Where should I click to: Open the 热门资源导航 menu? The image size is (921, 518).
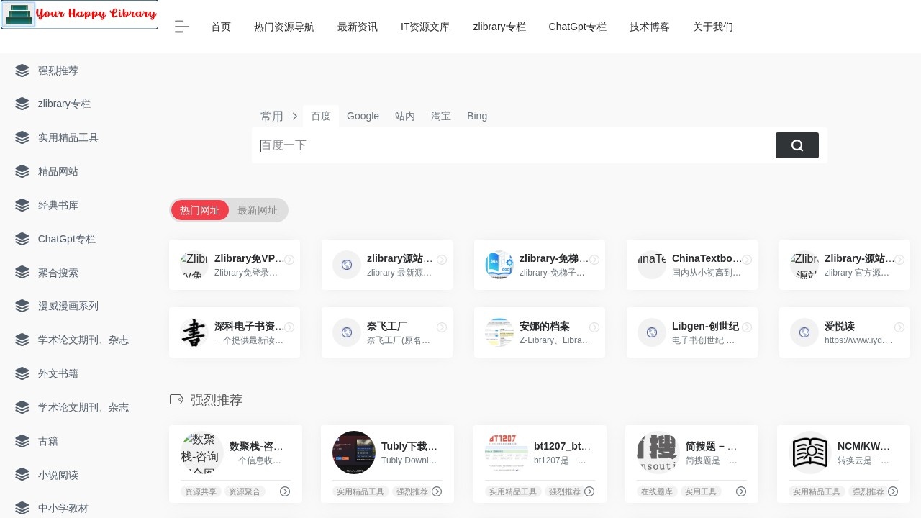tap(284, 27)
